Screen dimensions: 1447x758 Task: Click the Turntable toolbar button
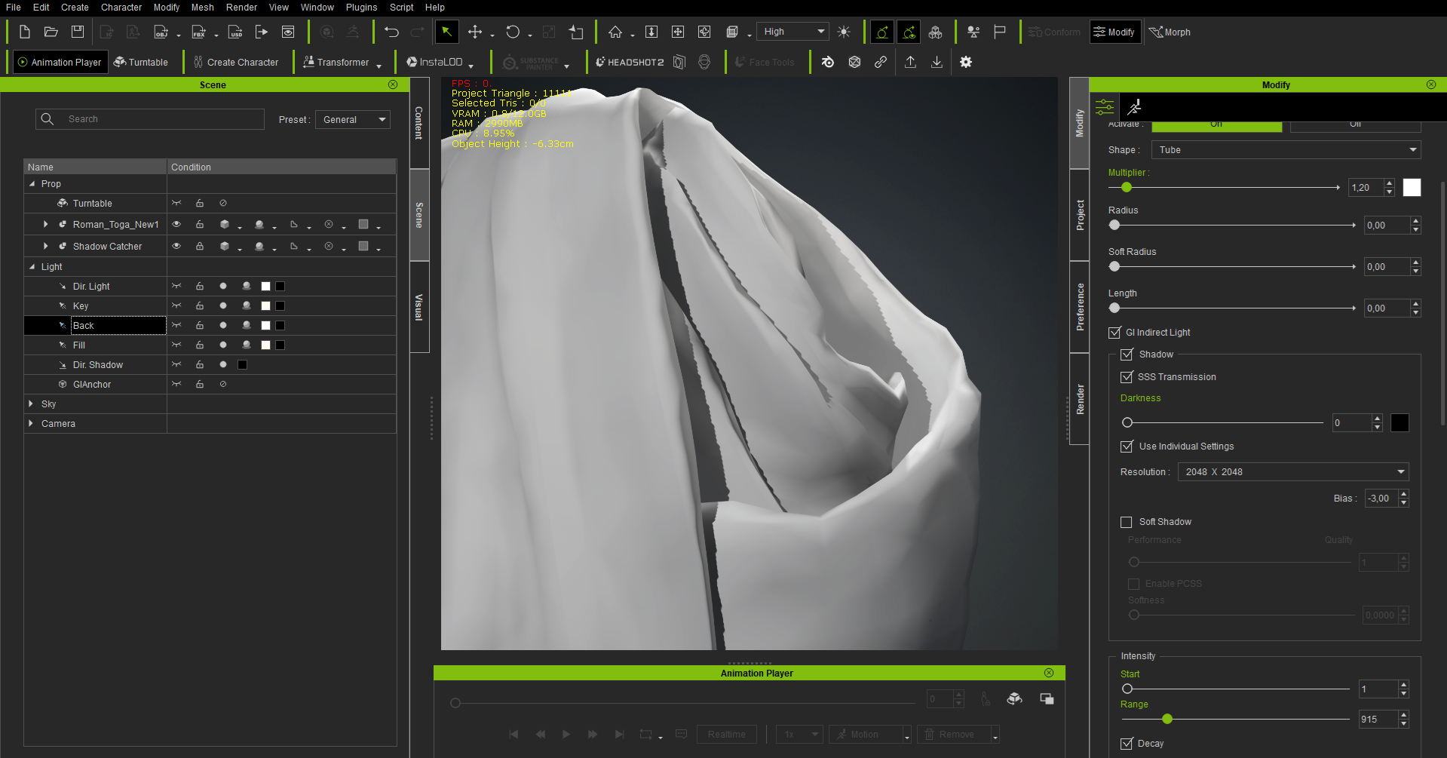(x=141, y=62)
